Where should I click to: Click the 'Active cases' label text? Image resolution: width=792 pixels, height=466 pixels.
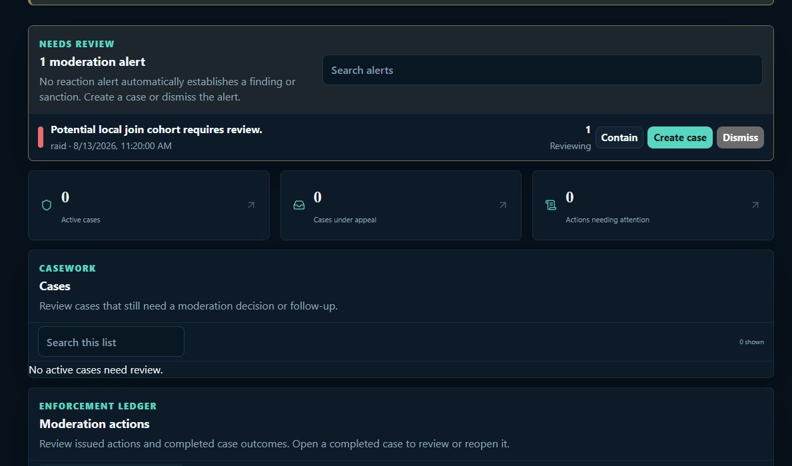[81, 220]
